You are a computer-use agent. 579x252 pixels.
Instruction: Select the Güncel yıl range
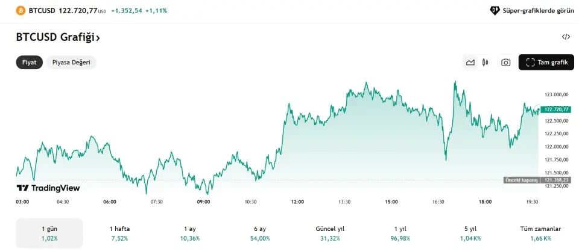(330, 233)
